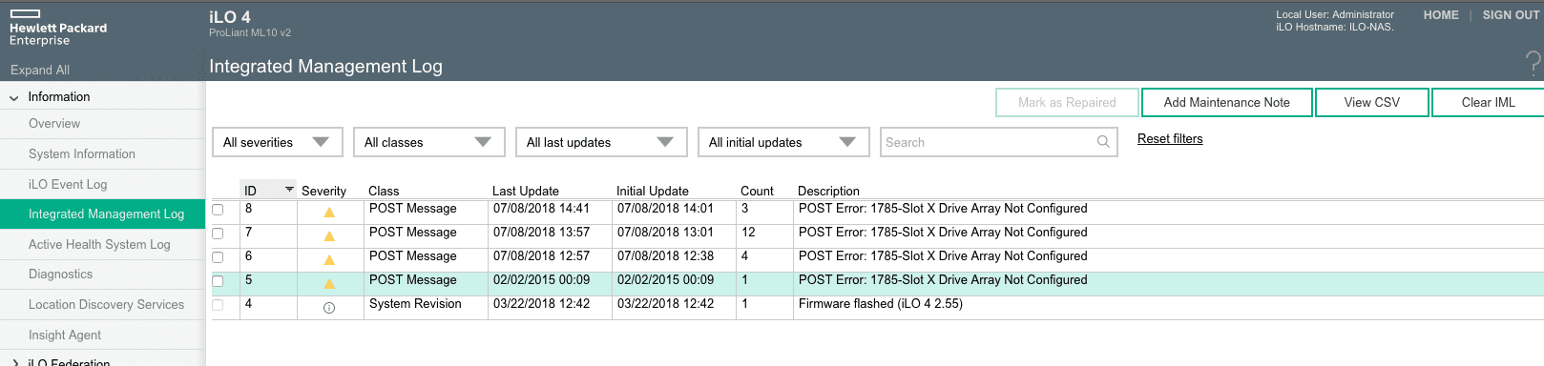Click warning severity icon for entry 8
The height and width of the screenshot is (366, 1544).
(329, 213)
